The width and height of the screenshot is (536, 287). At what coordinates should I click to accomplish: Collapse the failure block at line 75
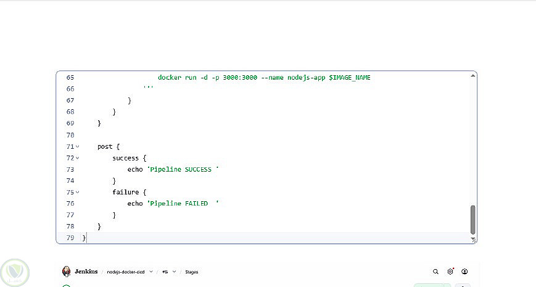tap(78, 192)
